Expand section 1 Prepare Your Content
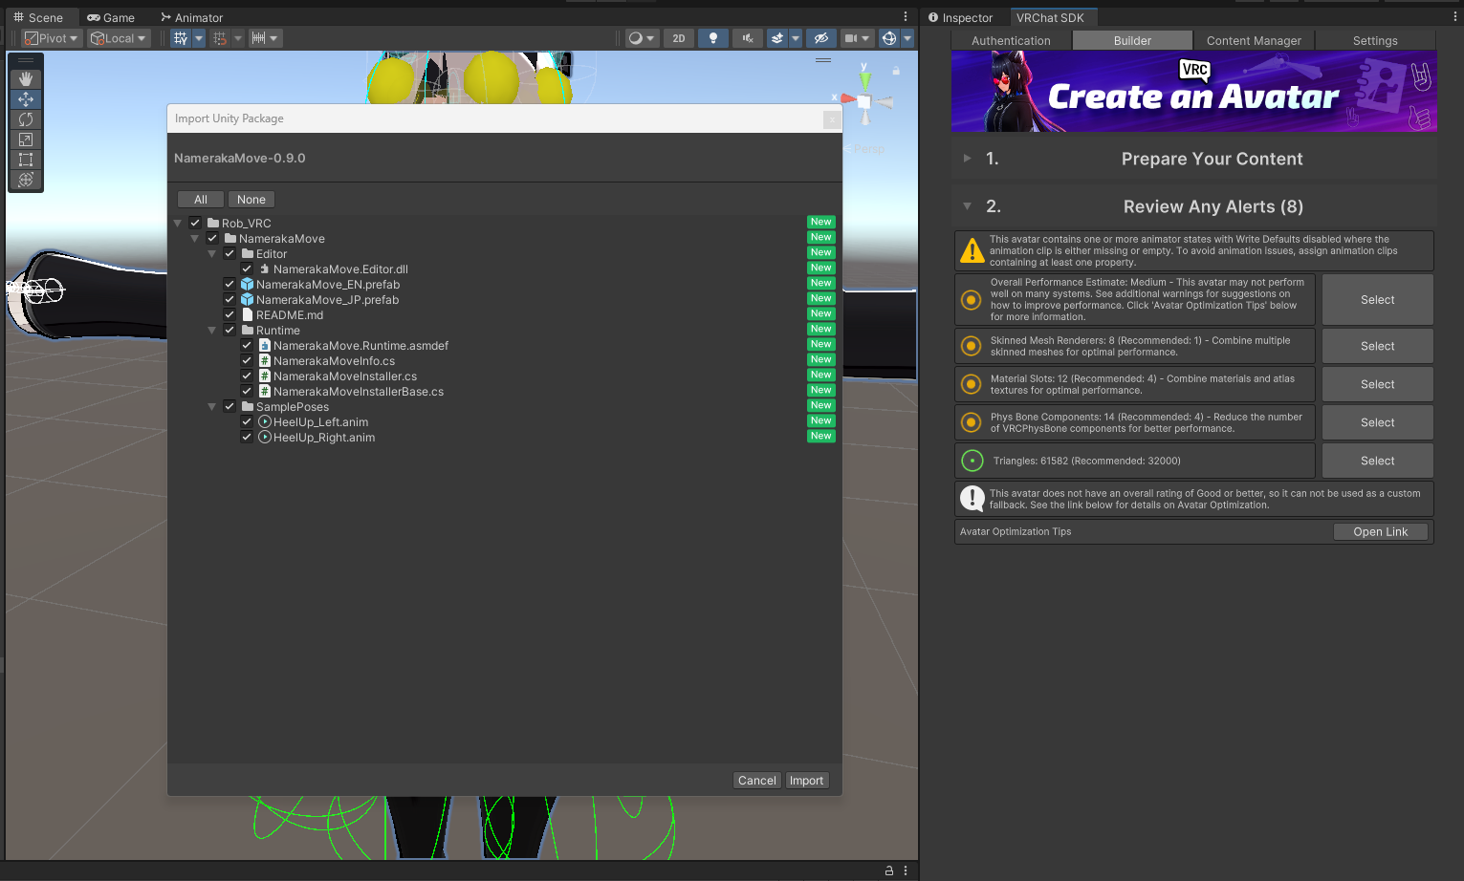Image resolution: width=1464 pixels, height=881 pixels. pyautogui.click(x=968, y=159)
